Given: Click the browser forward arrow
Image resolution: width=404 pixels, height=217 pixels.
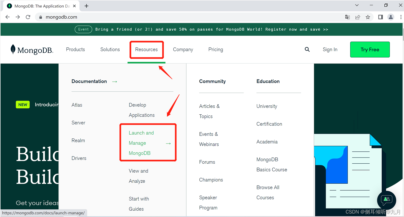Looking at the screenshot, I should click(x=18, y=17).
